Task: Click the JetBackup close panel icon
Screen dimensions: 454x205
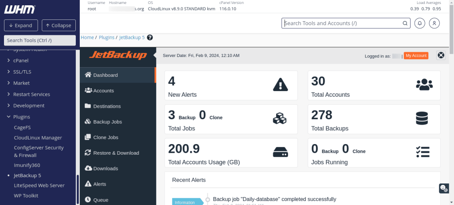Action: (x=441, y=55)
